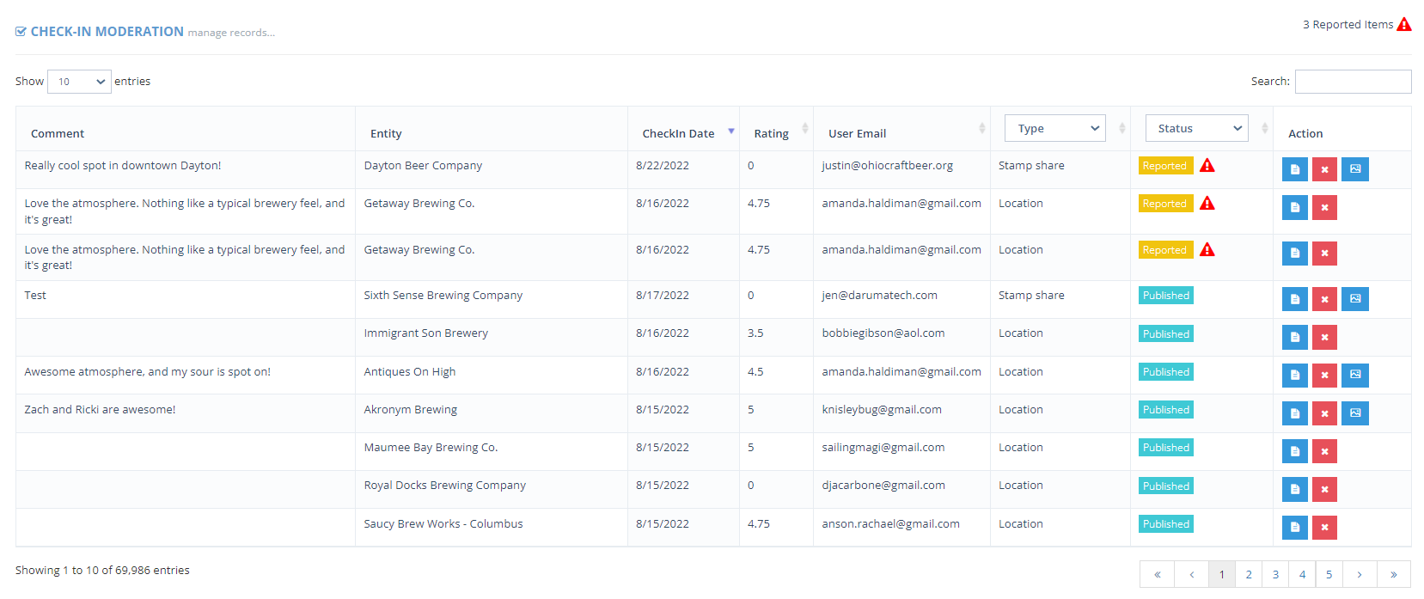View image for Antiques On High check-in
Screen dimensions: 1424x599
(x=1355, y=376)
